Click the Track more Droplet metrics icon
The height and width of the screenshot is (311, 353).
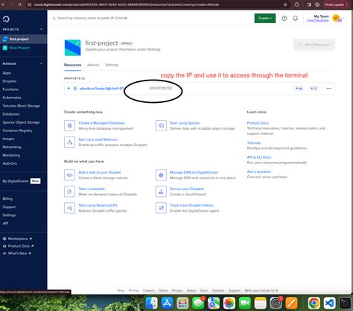pyautogui.click(x=161, y=208)
